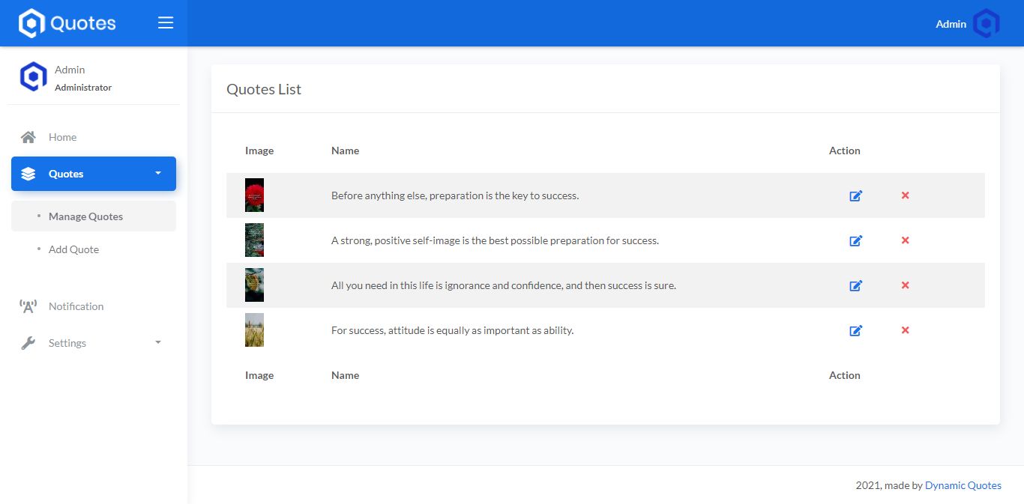
Task: Open the Notification page
Action: pyautogui.click(x=76, y=306)
